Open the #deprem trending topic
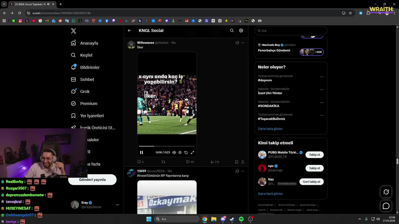This screenshot has width=399, height=224. pyautogui.click(x=265, y=80)
